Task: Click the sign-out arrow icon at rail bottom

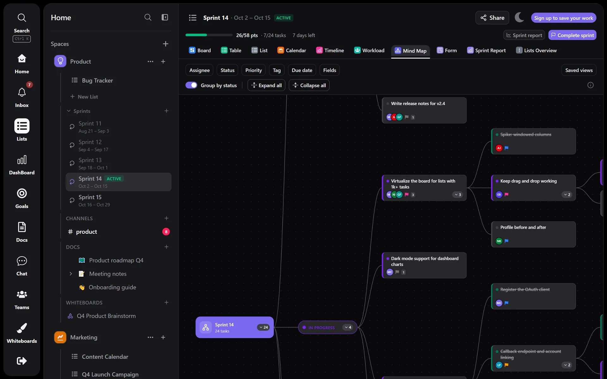Action: 21,361
